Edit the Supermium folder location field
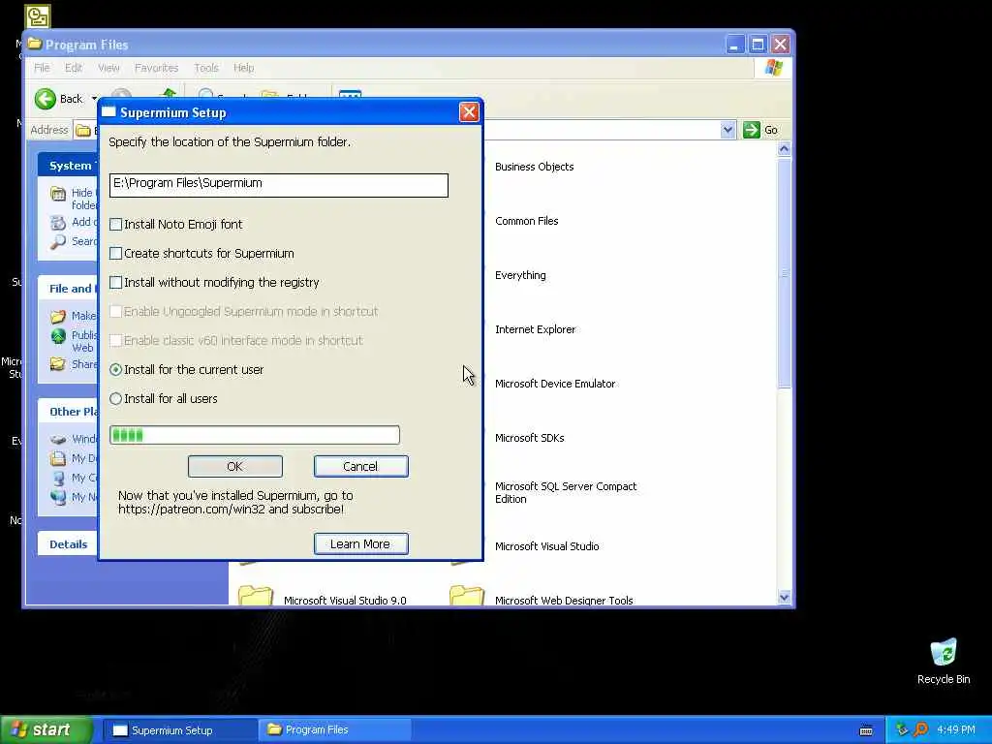Screen dimensions: 992x744 (x=278, y=185)
